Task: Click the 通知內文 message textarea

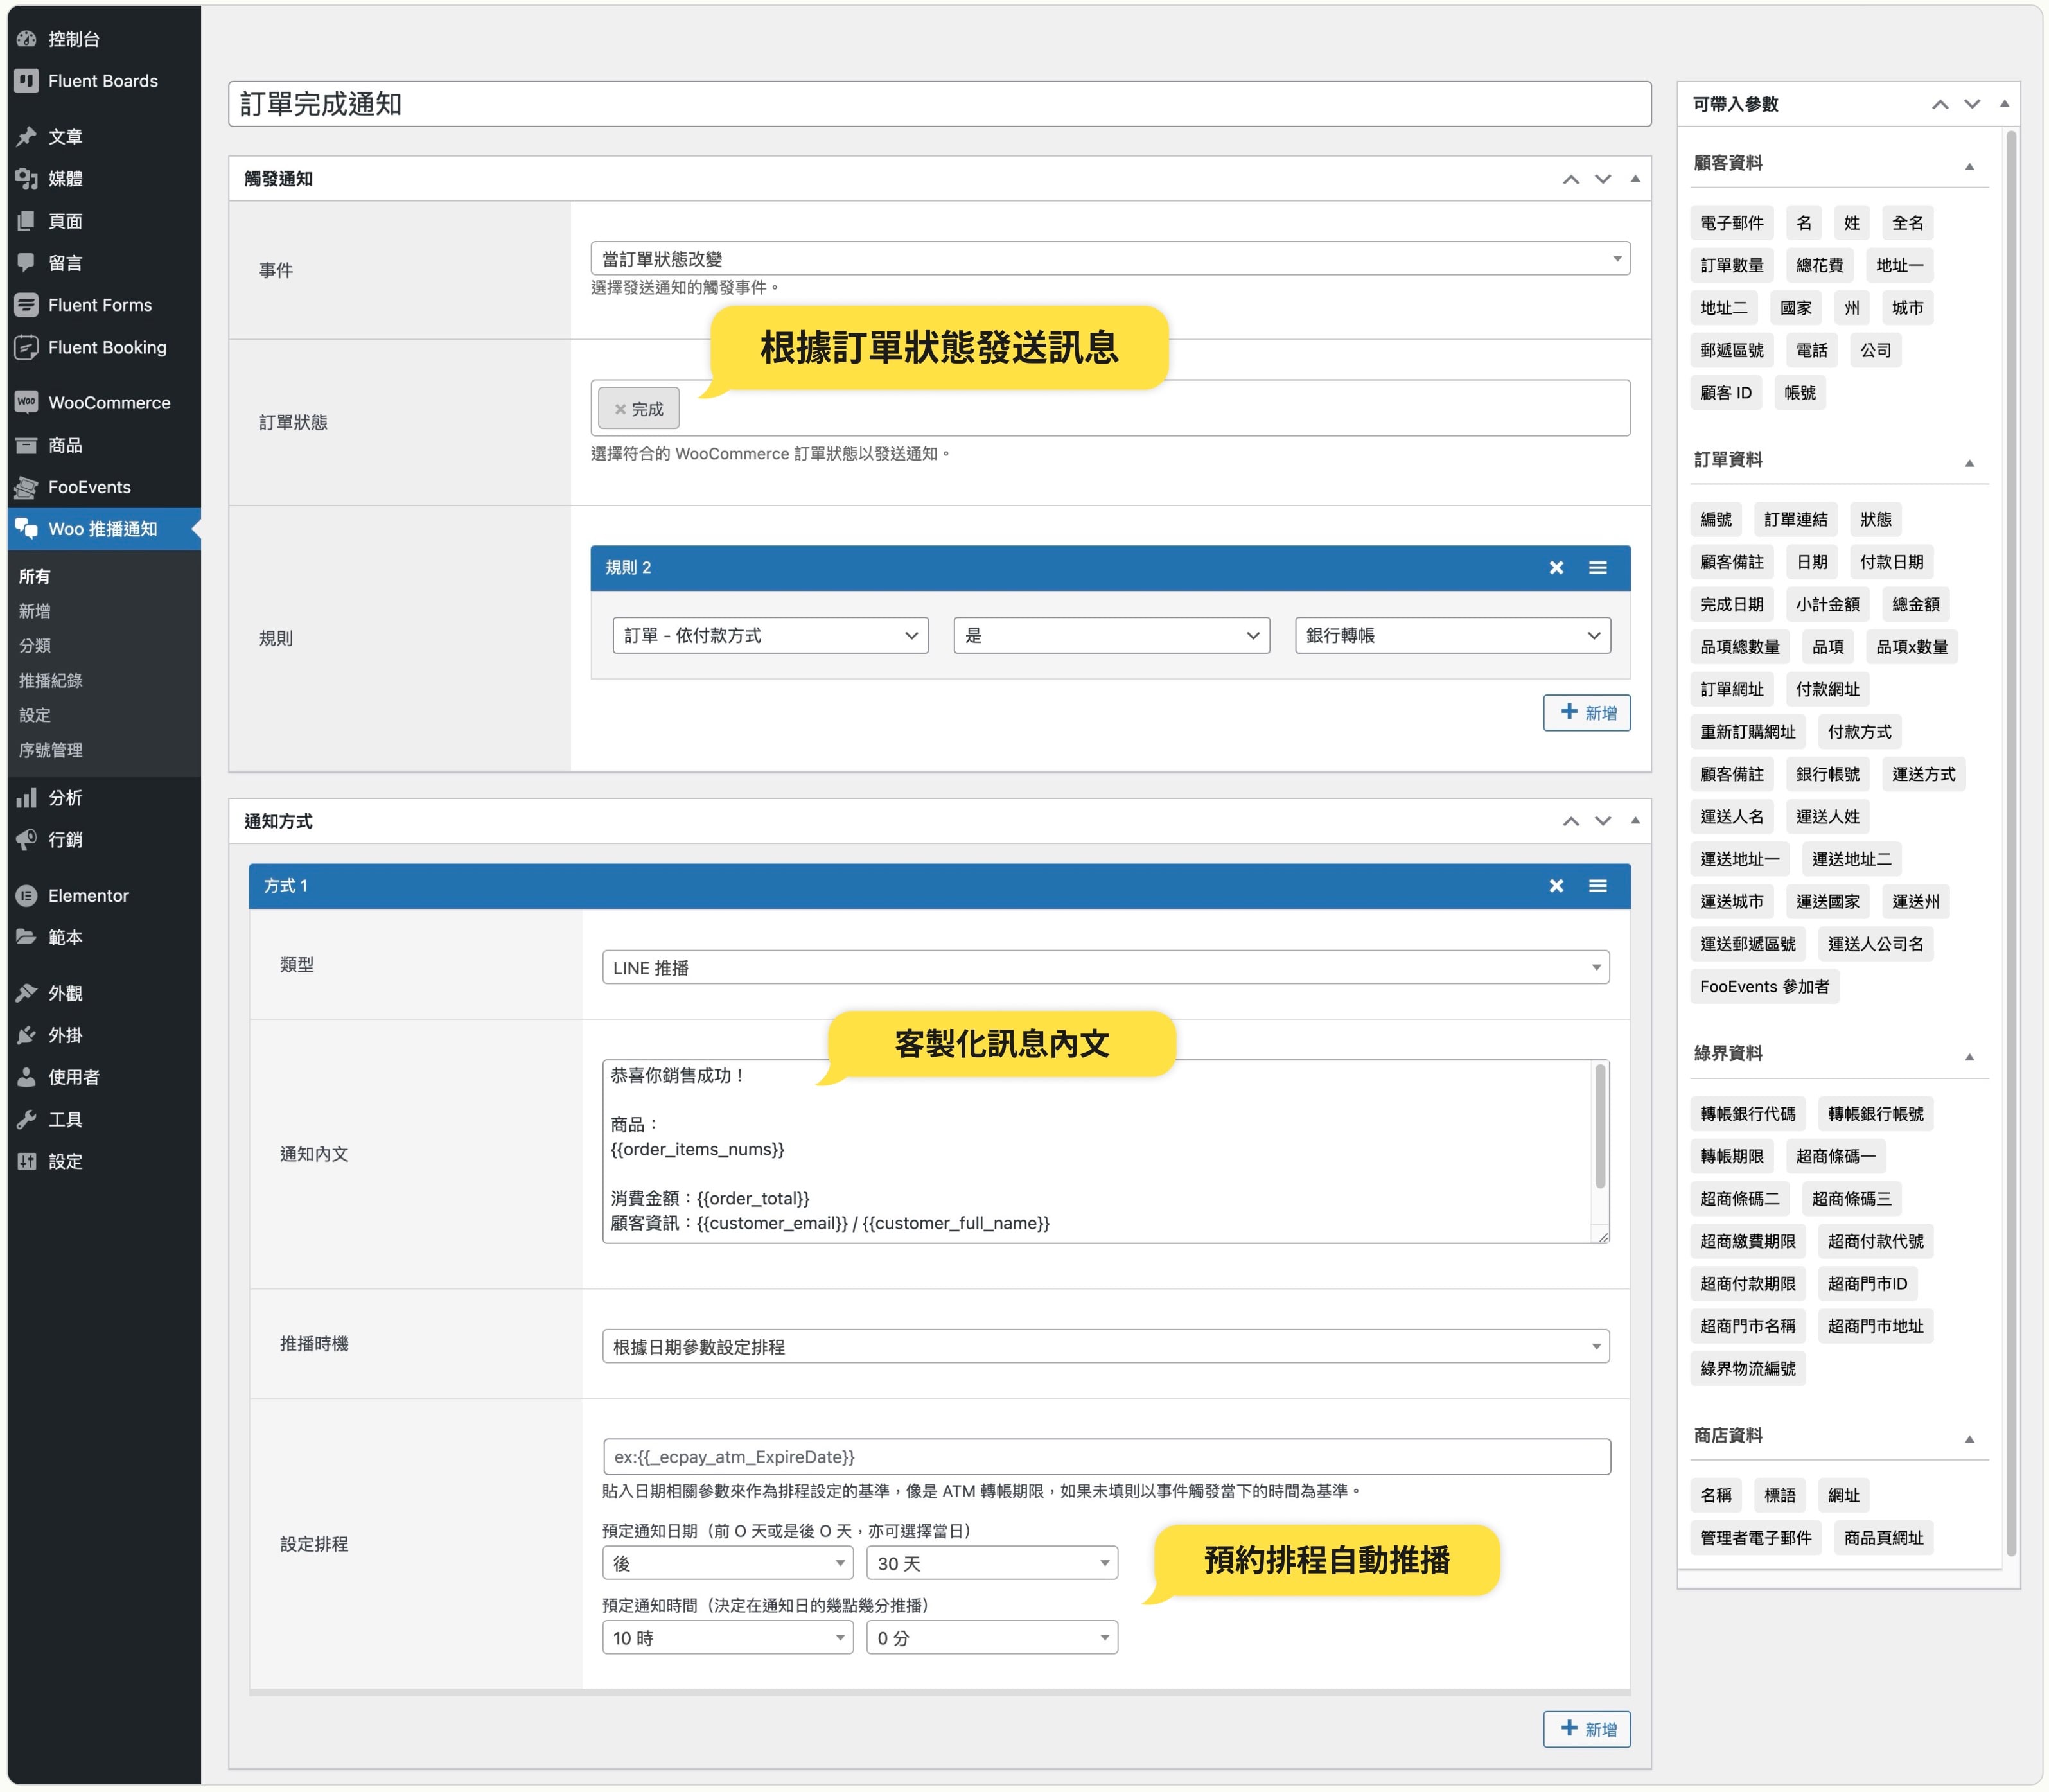Action: tap(1105, 1151)
